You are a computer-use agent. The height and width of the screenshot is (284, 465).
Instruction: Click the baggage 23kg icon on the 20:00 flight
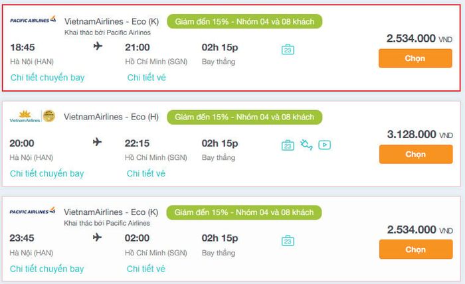coord(288,145)
